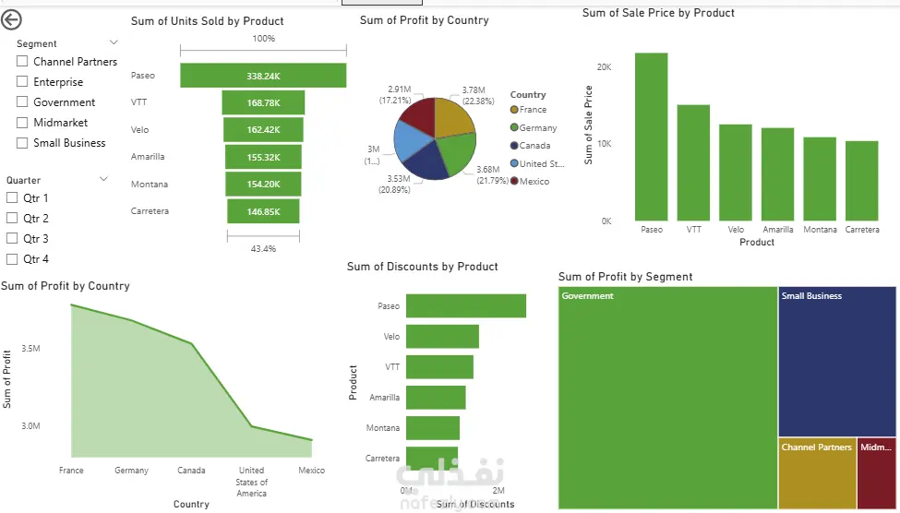This screenshot has width=900, height=513.
Task: Click the Channel Partners treemap tile
Action: click(x=816, y=473)
